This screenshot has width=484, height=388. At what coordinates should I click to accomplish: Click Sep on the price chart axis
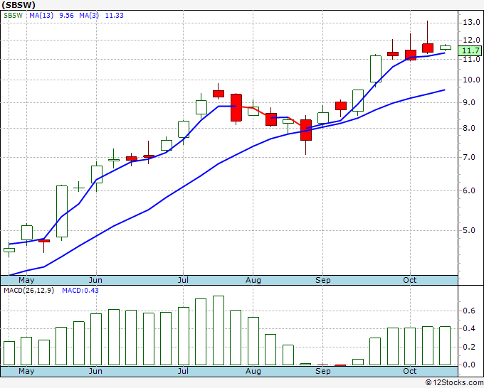(323, 280)
